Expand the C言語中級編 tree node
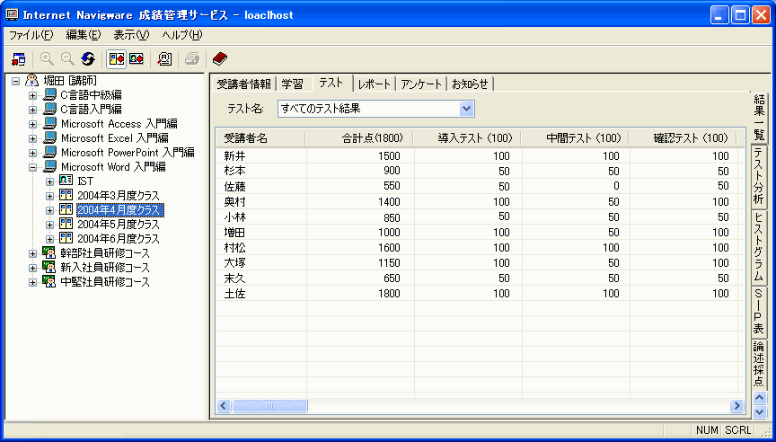The width and height of the screenshot is (776, 442). 33,95
